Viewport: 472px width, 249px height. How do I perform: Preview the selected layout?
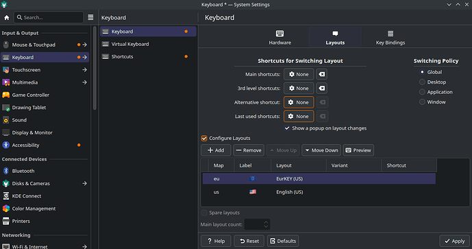tap(358, 150)
